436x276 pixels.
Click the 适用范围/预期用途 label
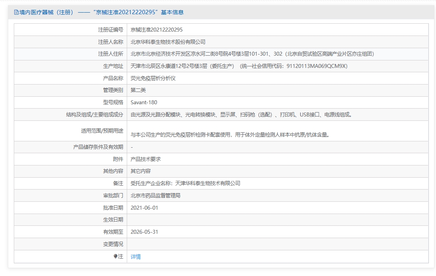[x=102, y=131]
